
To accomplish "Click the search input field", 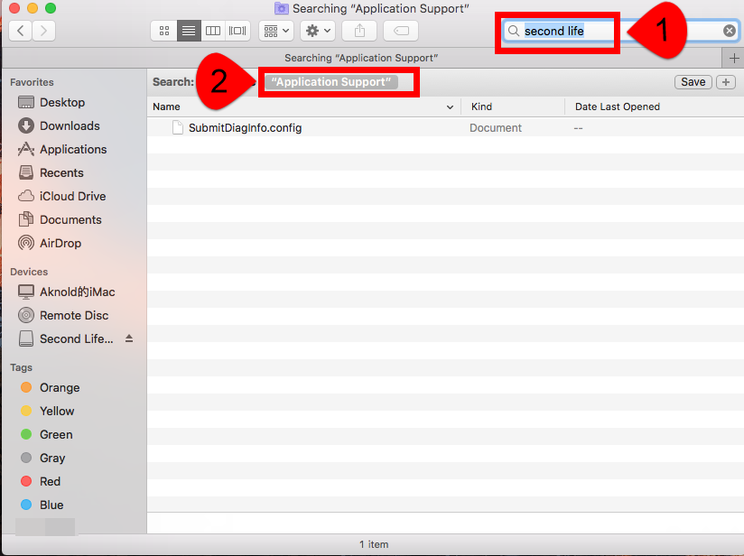I will (x=623, y=31).
